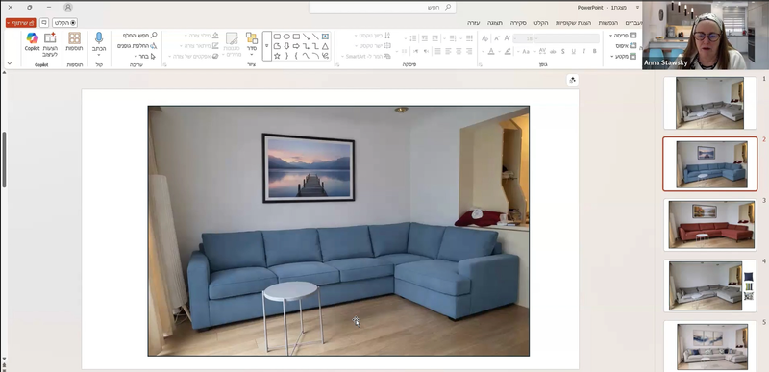Select the blue sofa picture on the slide

tap(338, 231)
